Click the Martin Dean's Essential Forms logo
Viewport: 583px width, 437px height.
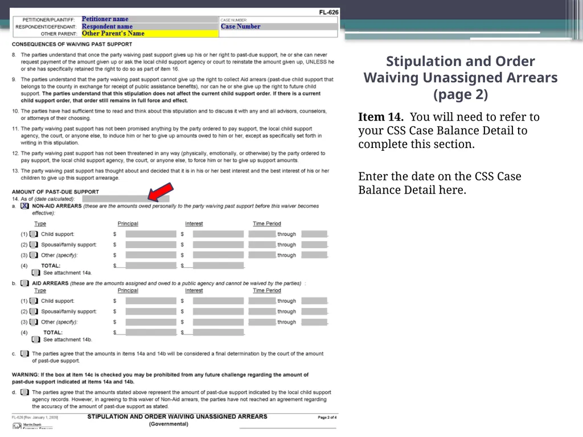point(32,426)
